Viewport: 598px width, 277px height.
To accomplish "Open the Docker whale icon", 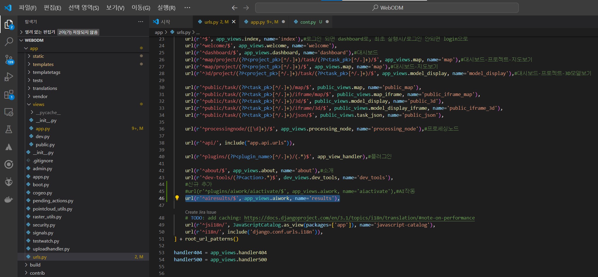I will (x=9, y=200).
